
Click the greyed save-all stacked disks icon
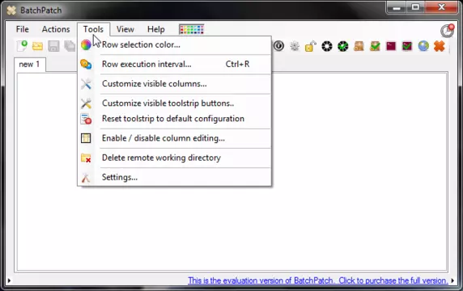click(x=70, y=46)
